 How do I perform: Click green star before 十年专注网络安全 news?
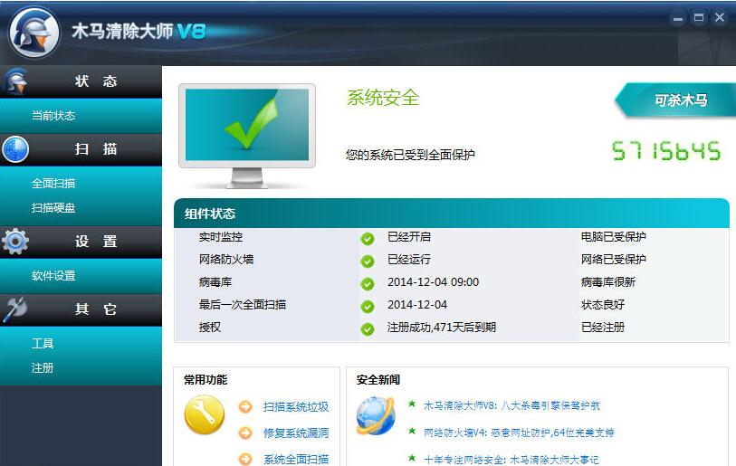412,458
